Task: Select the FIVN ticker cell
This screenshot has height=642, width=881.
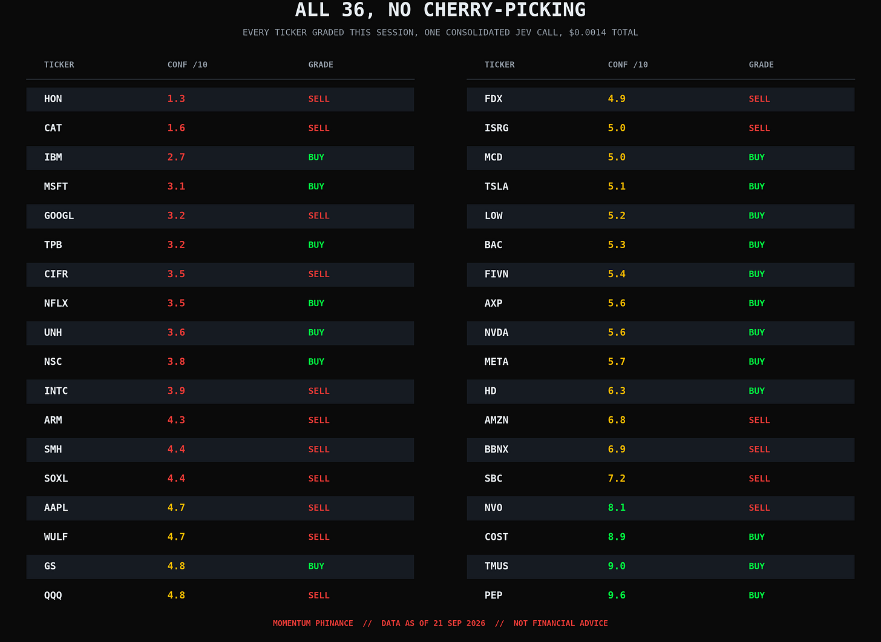Action: click(497, 274)
